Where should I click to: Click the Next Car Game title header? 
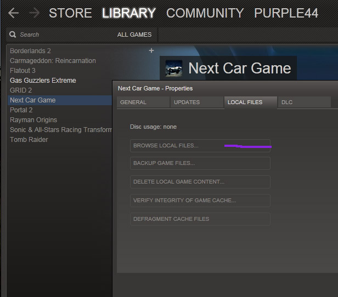pos(240,68)
